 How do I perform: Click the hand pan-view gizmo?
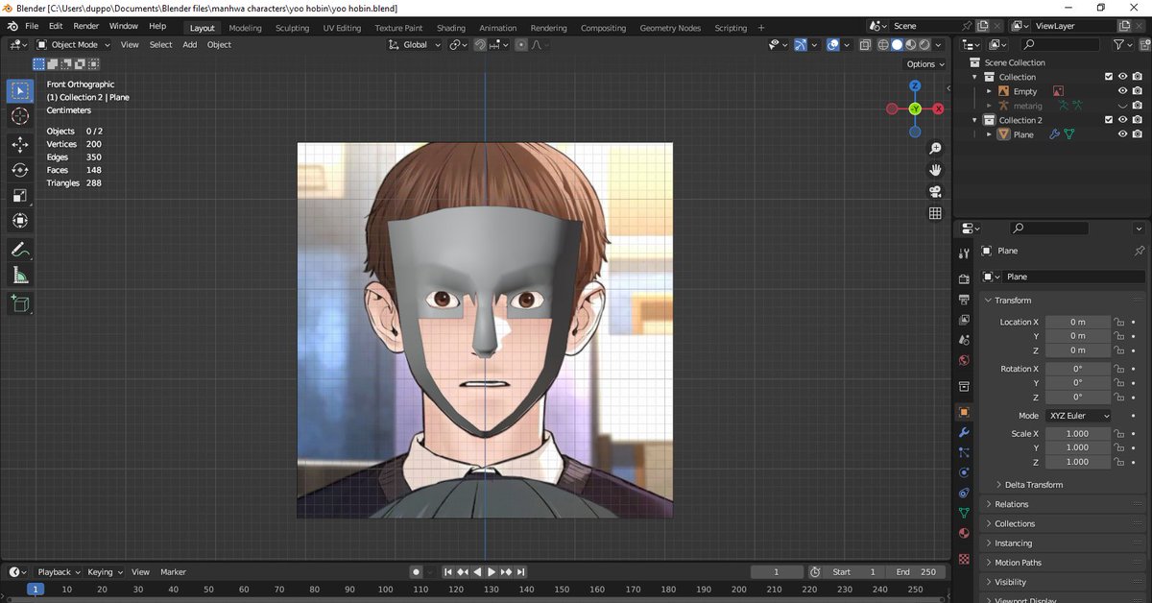(x=935, y=170)
